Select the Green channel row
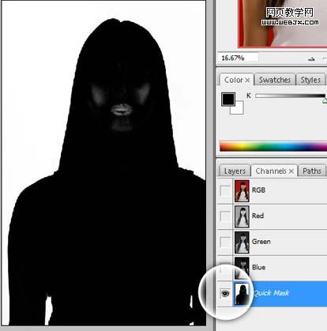 pos(272,243)
